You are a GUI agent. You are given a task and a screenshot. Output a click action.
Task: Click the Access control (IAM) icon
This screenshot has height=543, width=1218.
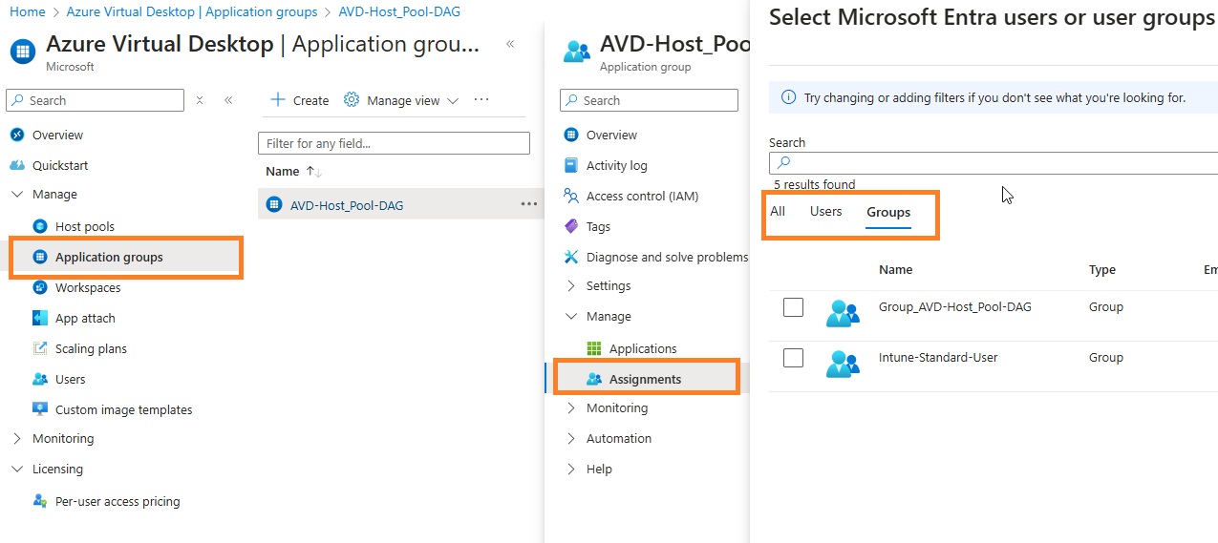point(571,196)
